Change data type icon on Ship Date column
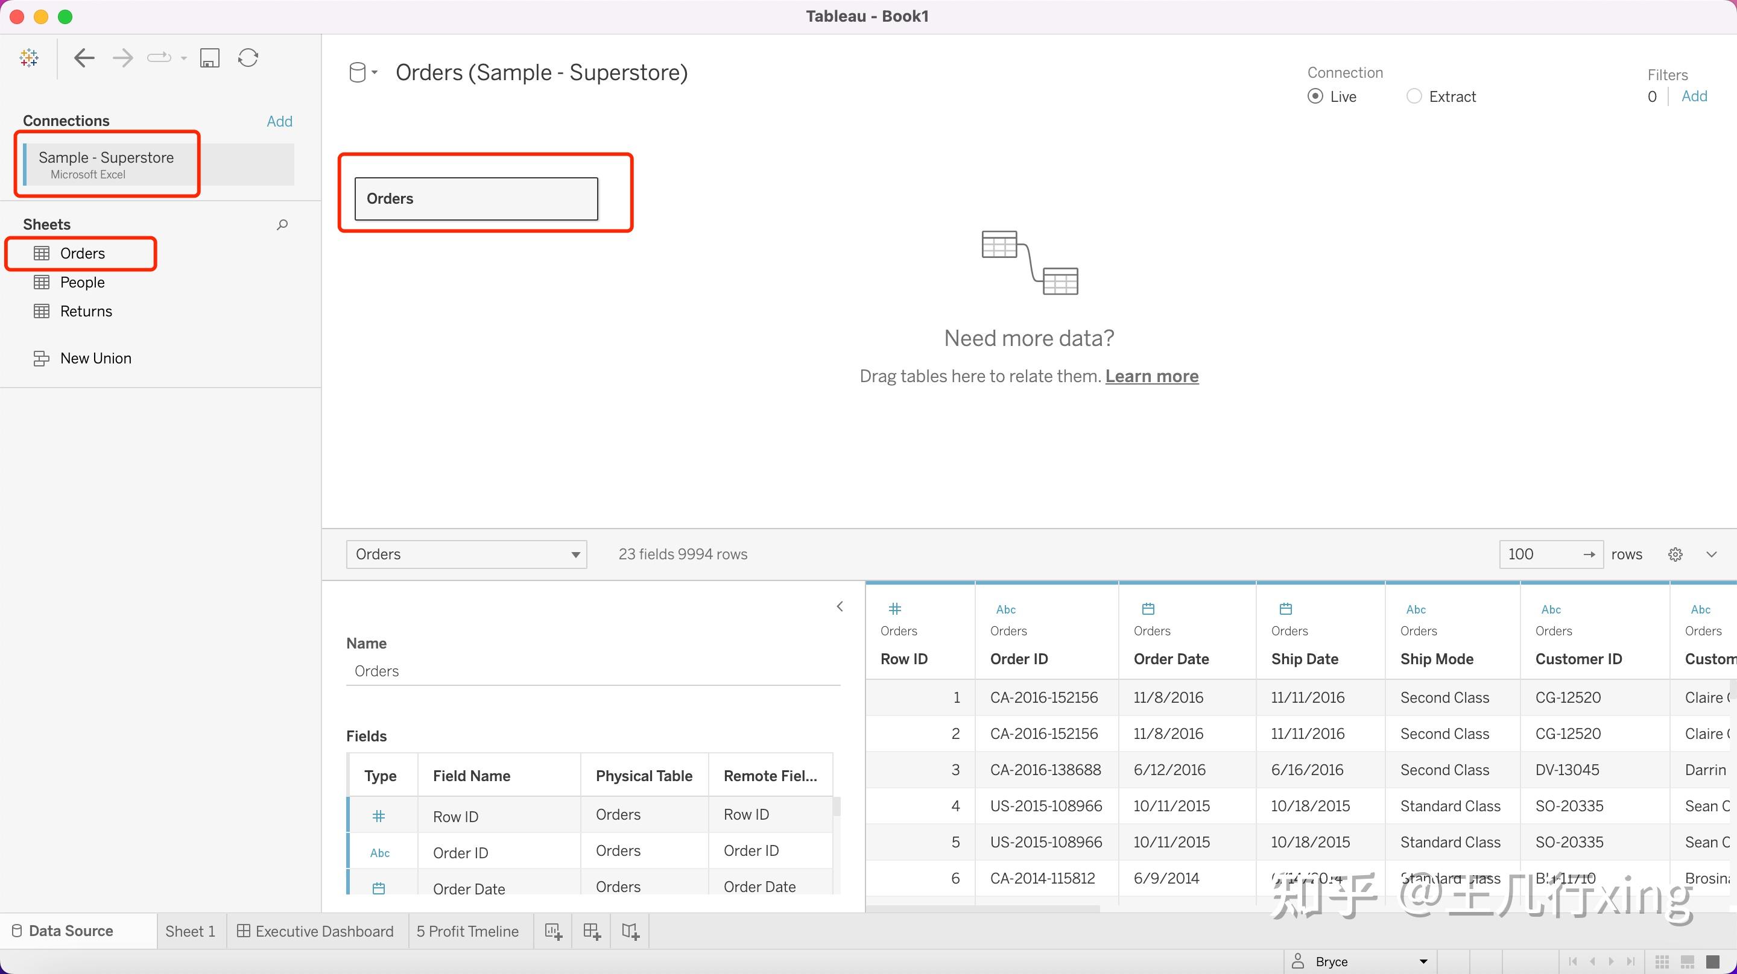Screen dimensions: 1737x974 pyautogui.click(x=1286, y=609)
